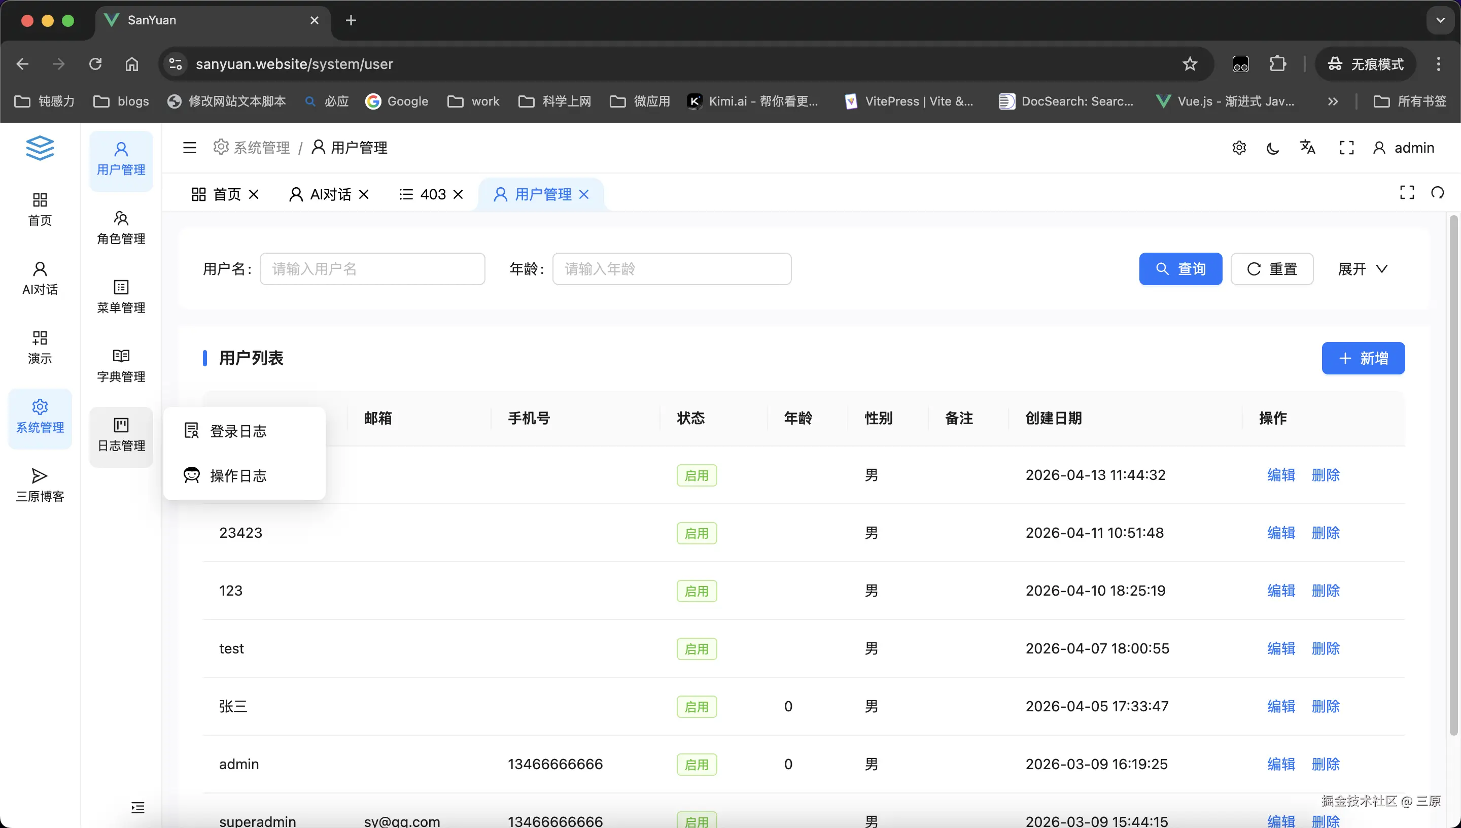Refresh the current tab content
The width and height of the screenshot is (1461, 828).
(x=1438, y=192)
